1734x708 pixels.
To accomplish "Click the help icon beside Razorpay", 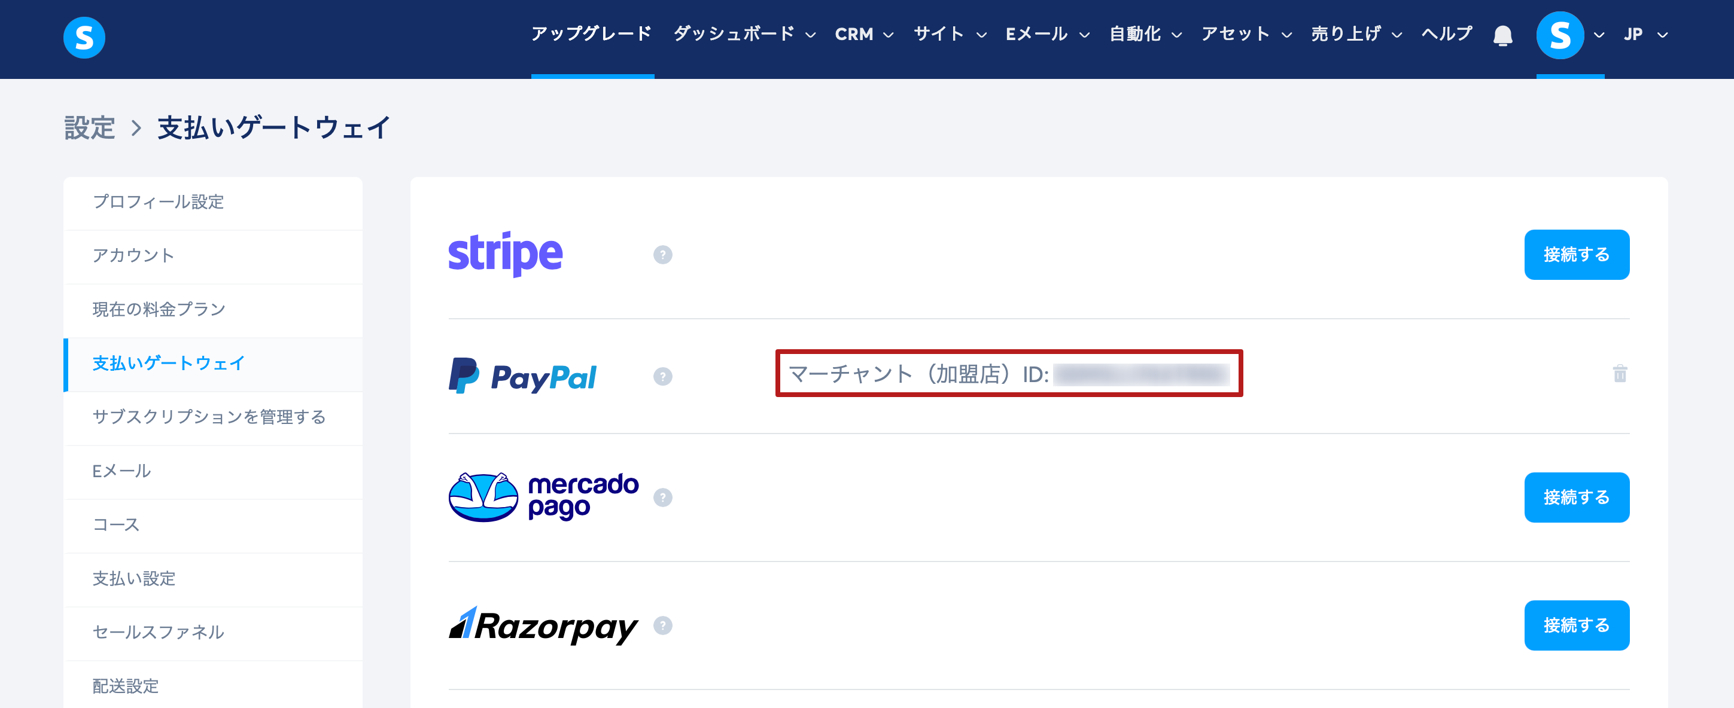I will [x=662, y=626].
